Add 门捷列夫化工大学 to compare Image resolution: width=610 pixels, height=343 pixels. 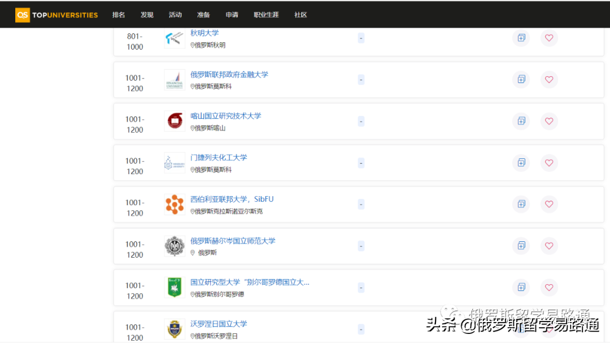(521, 163)
